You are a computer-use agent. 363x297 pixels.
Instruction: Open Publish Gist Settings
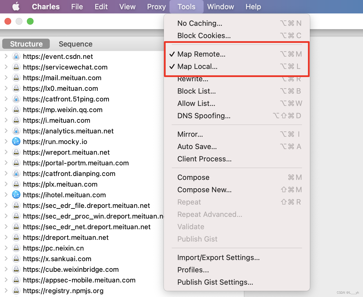237,282
